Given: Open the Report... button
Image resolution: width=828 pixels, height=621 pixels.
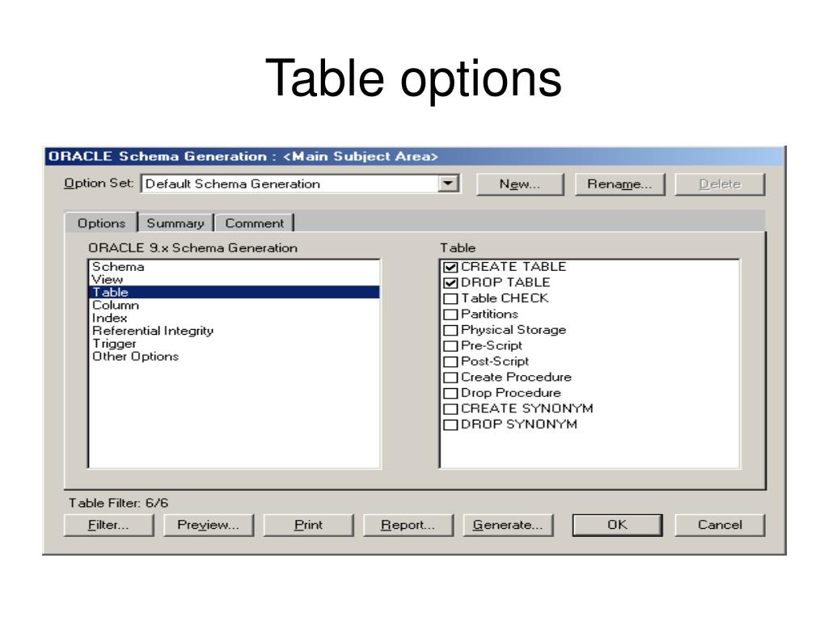Looking at the screenshot, I should coord(408,525).
